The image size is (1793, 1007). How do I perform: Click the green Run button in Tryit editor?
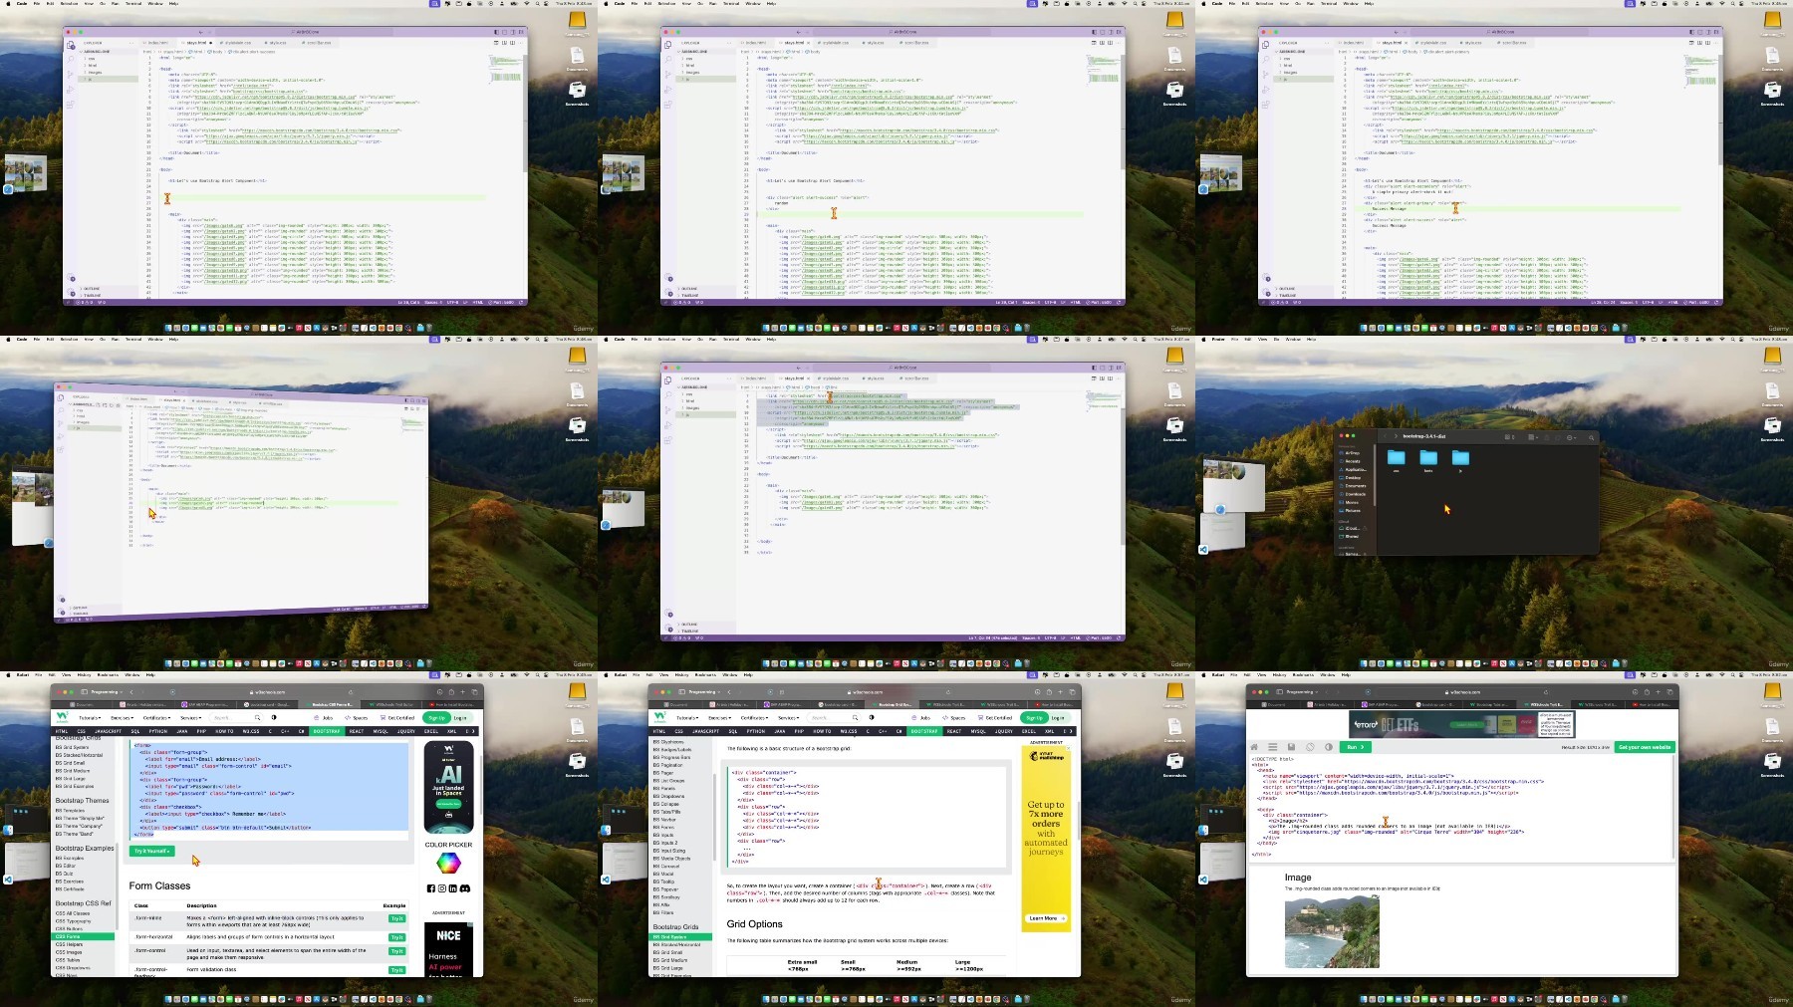pos(1356,747)
